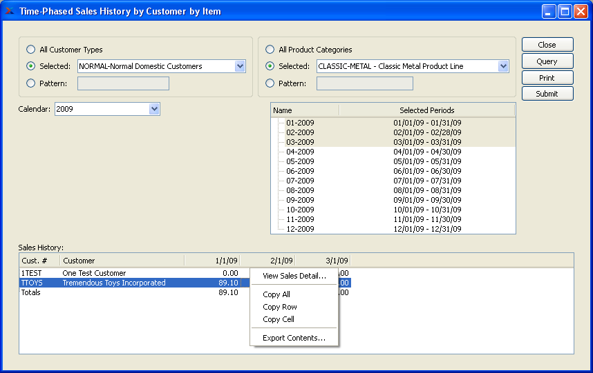Choose View Sales Detail from context menu

294,276
